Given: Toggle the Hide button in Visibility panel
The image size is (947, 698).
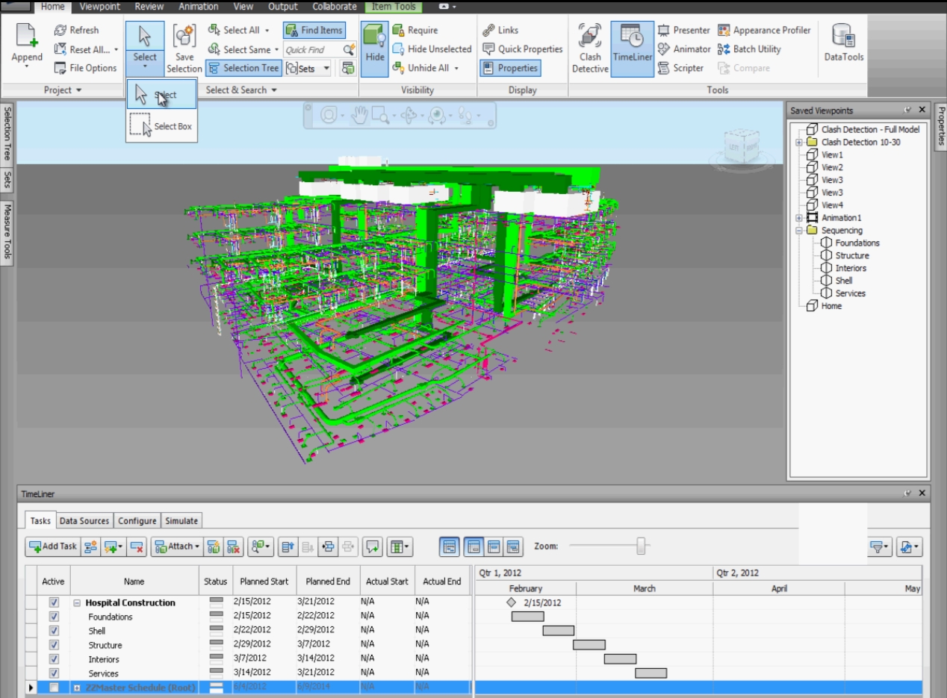Looking at the screenshot, I should tap(375, 49).
